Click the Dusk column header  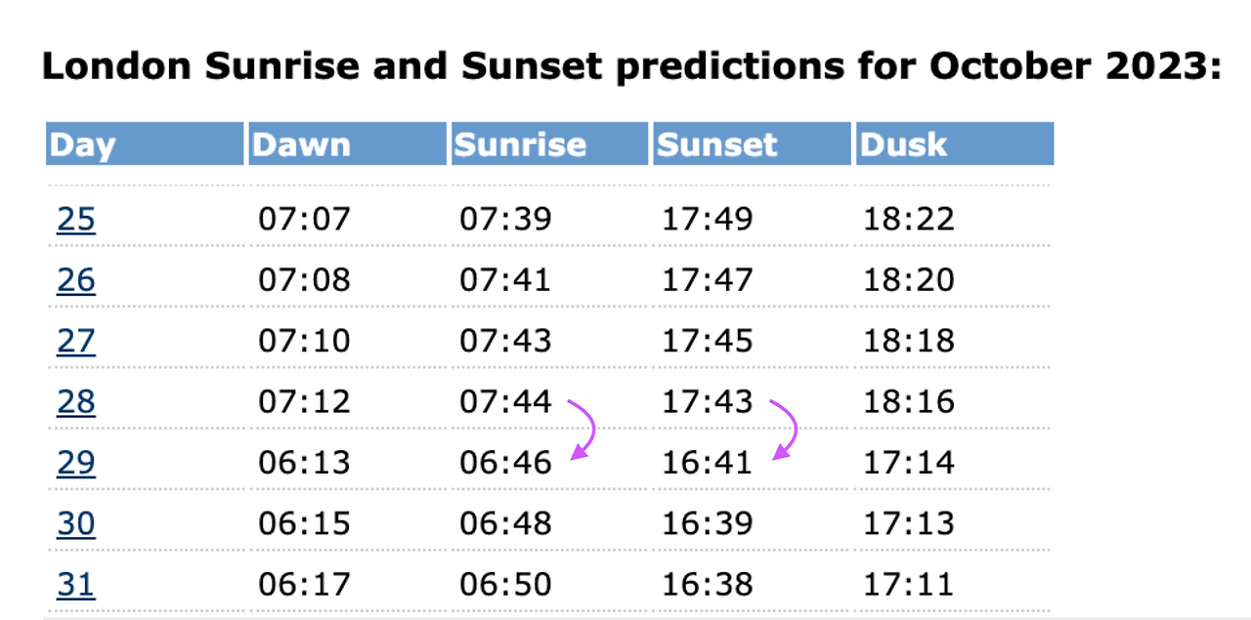click(955, 145)
